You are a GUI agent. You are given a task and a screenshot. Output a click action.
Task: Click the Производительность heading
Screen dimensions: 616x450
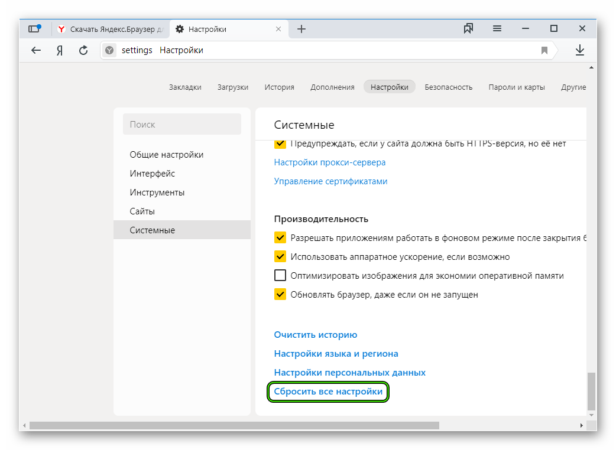[321, 219]
